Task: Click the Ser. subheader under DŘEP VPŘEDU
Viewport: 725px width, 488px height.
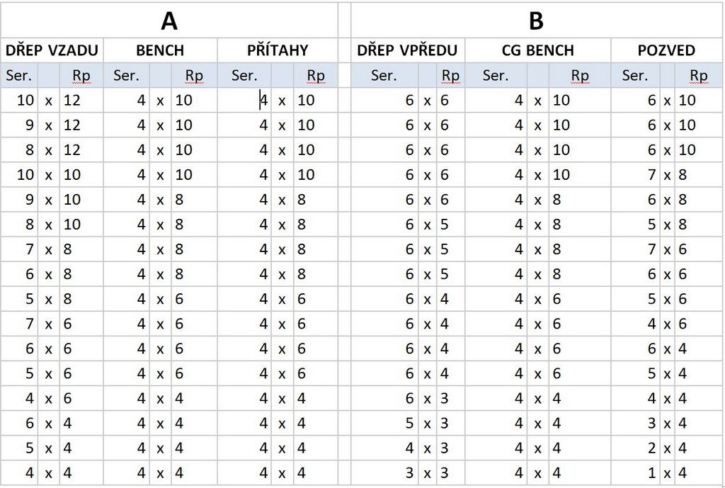Action: (384, 75)
